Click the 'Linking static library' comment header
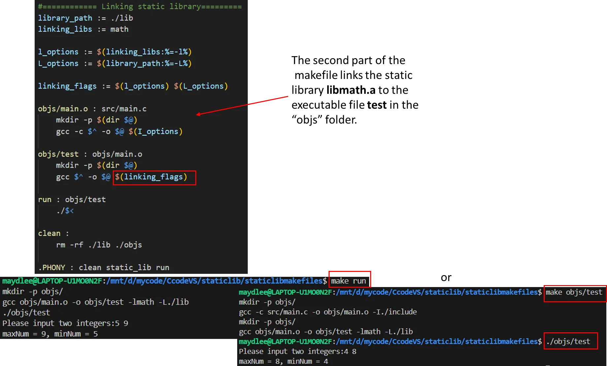This screenshot has height=366, width=607. point(140,7)
